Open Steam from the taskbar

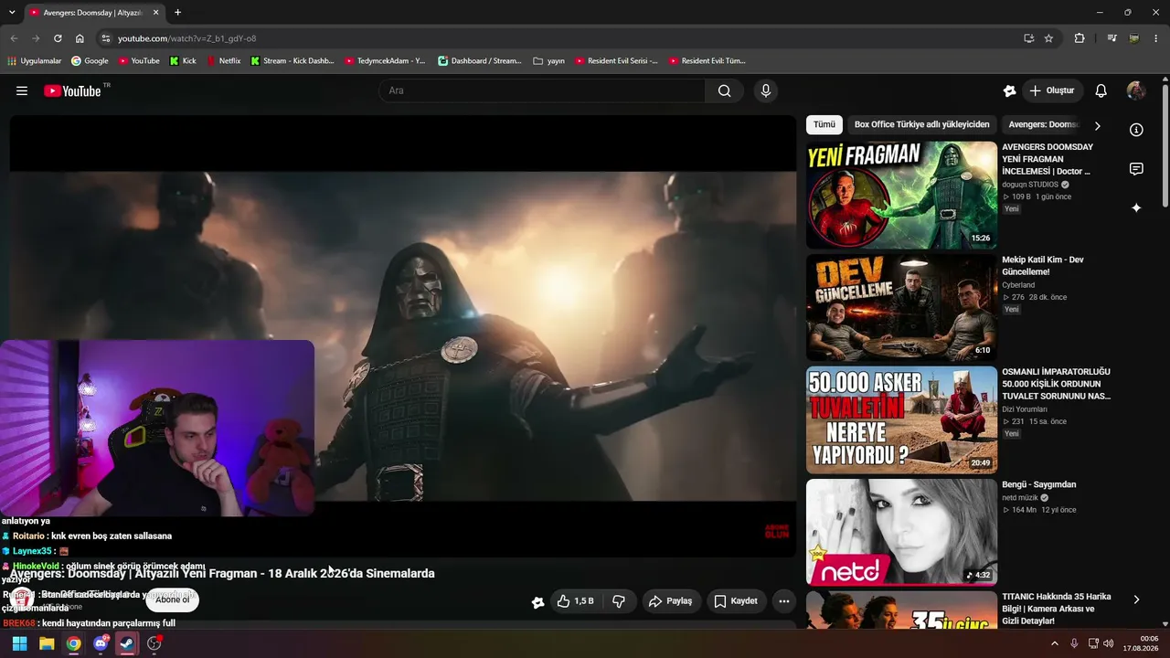click(127, 643)
